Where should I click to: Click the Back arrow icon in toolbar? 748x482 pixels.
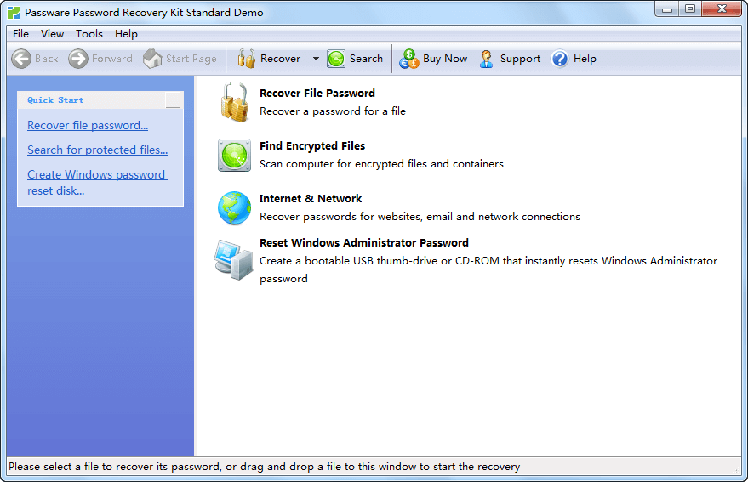pos(21,59)
